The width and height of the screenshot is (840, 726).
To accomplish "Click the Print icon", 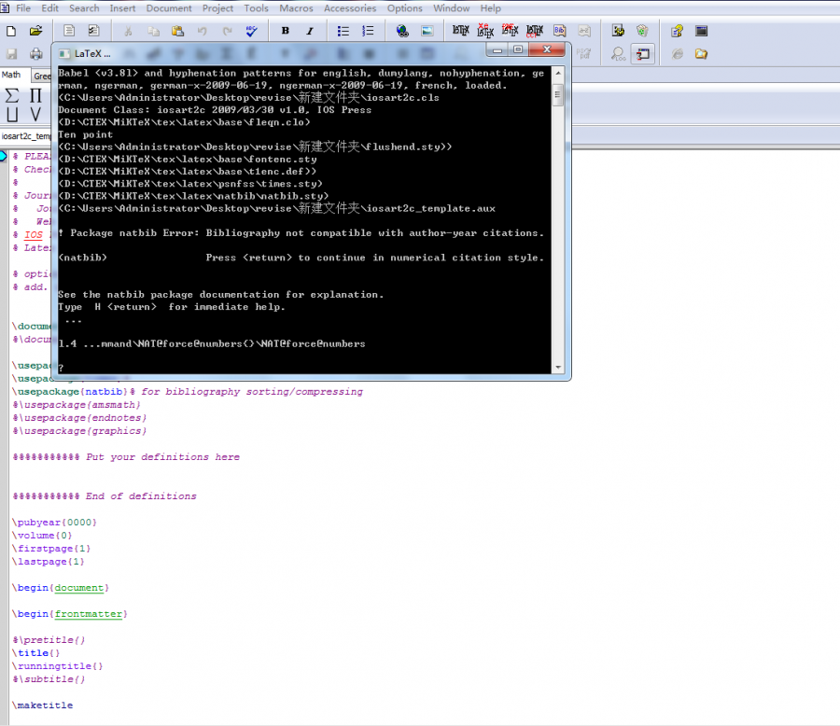I will coord(36,54).
